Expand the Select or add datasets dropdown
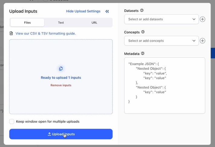This screenshot has width=215, height=147. [161, 19]
